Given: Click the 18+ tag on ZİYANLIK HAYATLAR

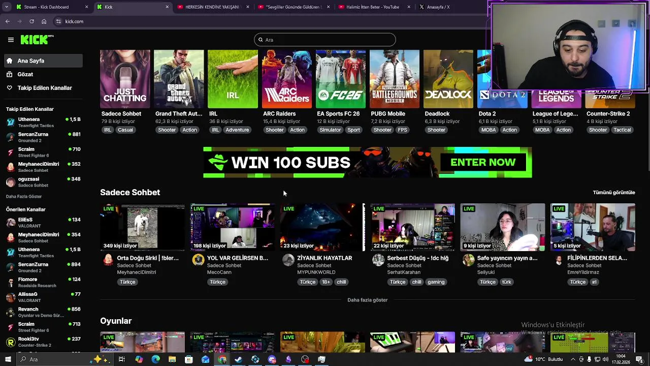Looking at the screenshot, I should point(326,282).
